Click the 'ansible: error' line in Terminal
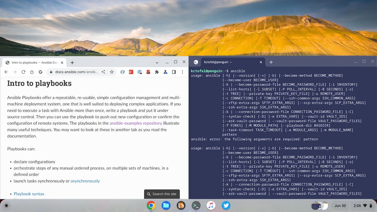Image resolution: width=377 pixels, height=212 pixels. click(254, 139)
